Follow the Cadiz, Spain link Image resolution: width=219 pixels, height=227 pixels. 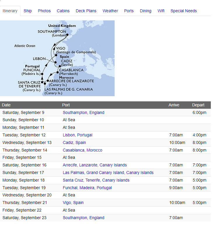coord(74,142)
